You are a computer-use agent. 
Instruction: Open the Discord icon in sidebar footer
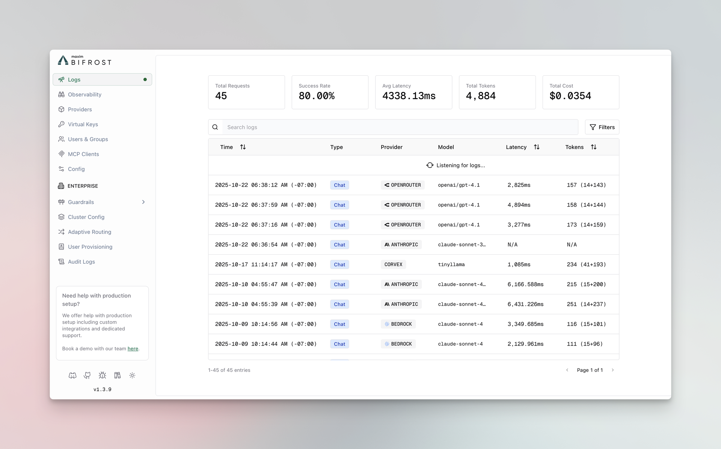(x=72, y=375)
